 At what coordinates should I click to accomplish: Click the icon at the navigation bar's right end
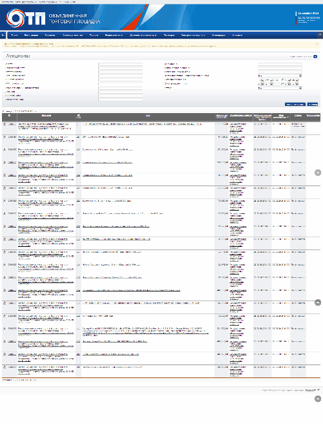tap(320, 35)
